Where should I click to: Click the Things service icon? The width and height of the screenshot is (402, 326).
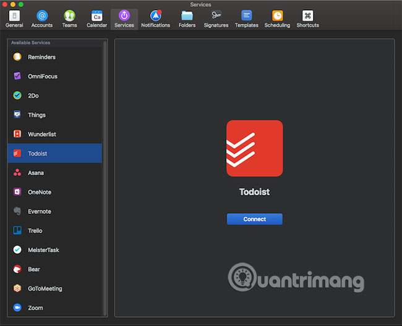17,115
